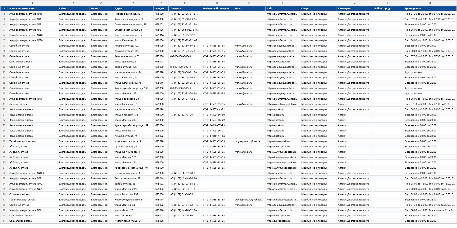Select the cell "Амурфармация, аптека №101"

coord(32,173)
